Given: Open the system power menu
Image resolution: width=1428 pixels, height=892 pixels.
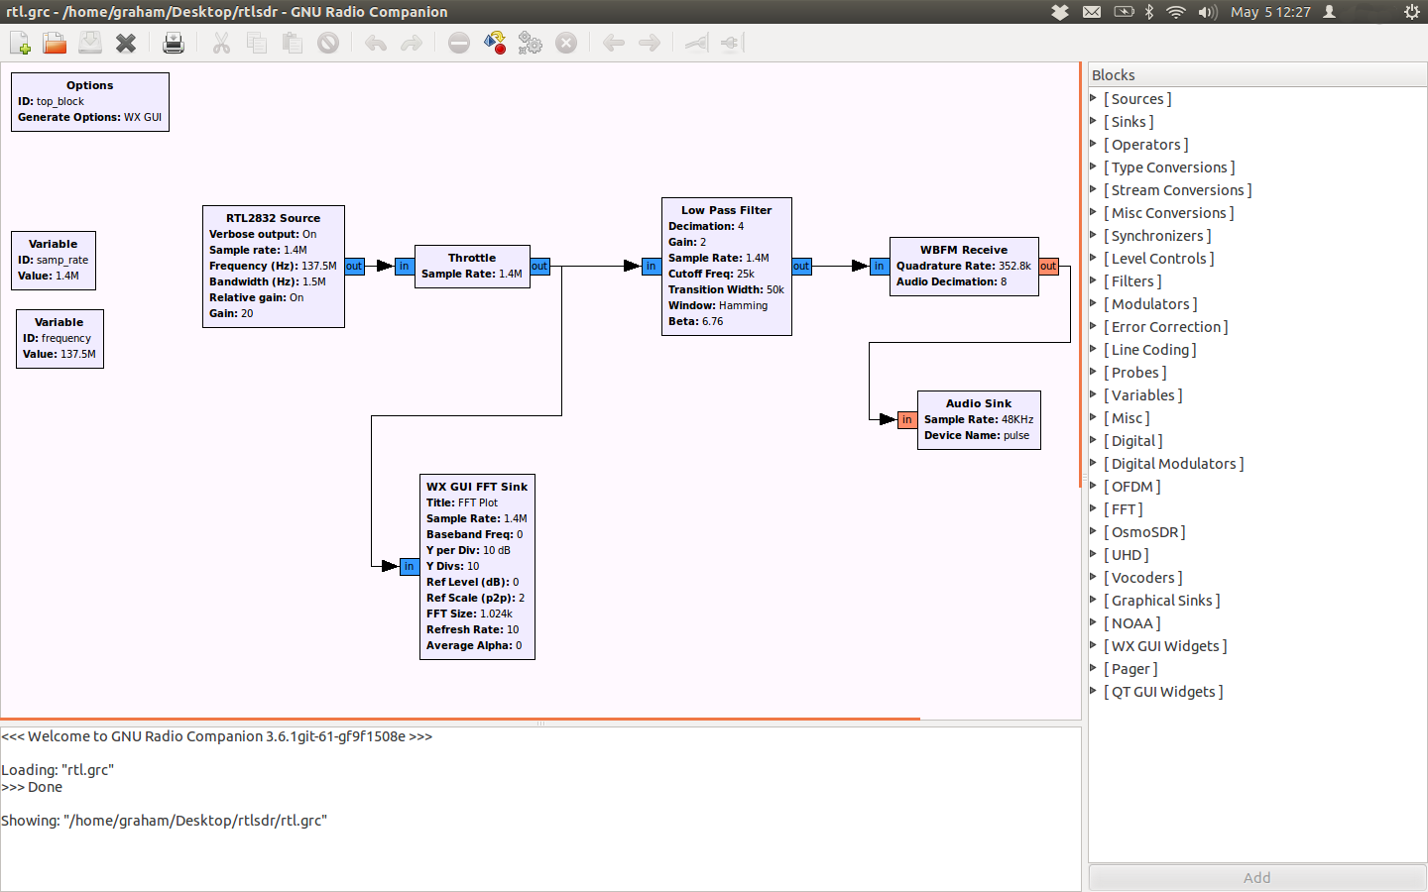Looking at the screenshot, I should 1411,12.
